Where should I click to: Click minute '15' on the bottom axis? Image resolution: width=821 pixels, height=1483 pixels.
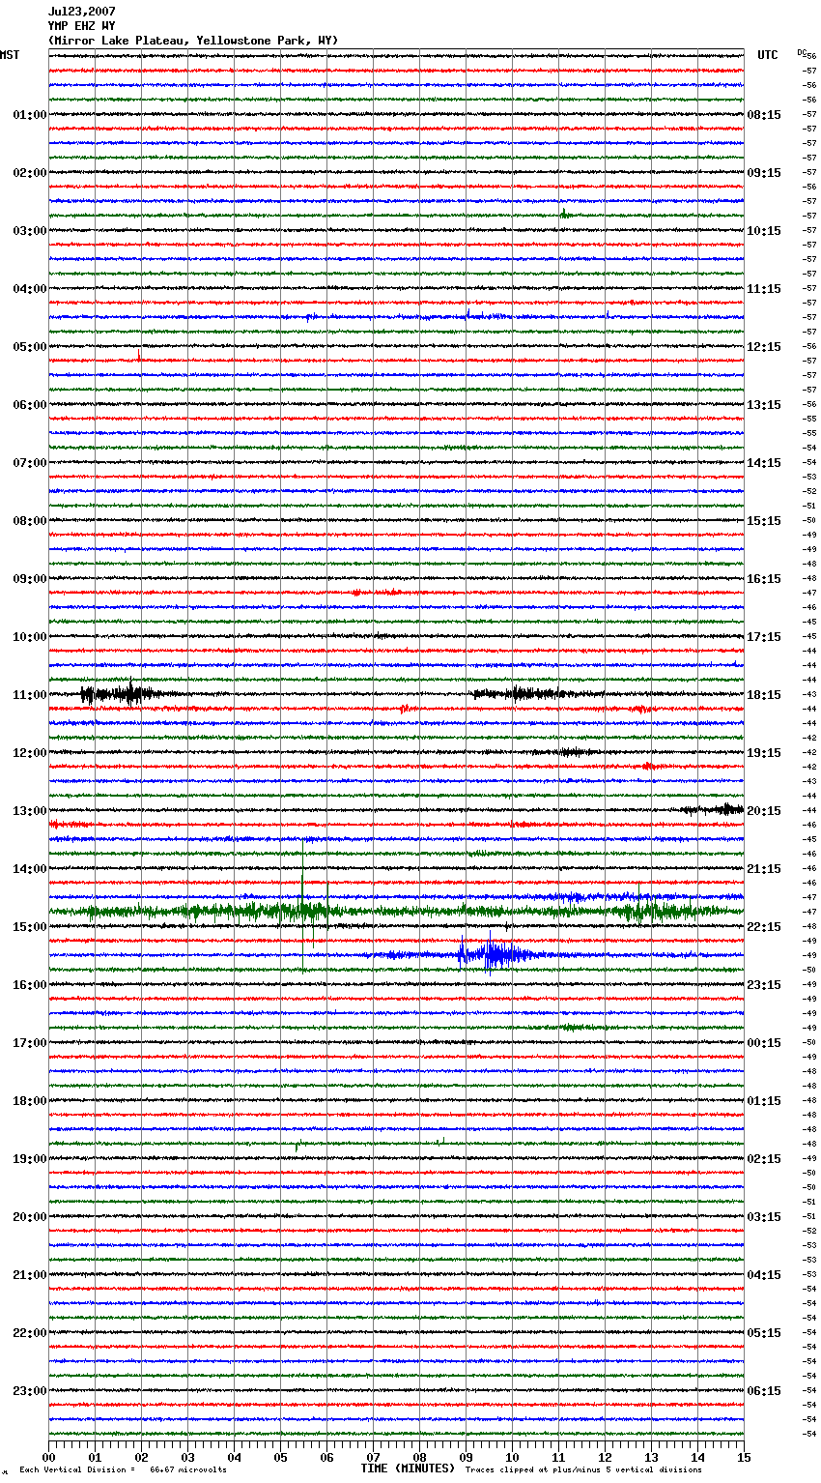click(x=744, y=1457)
